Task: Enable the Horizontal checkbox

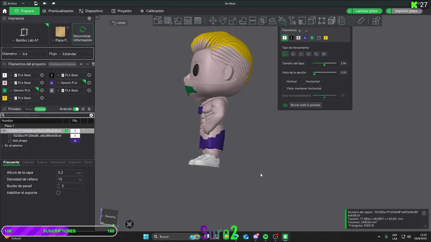Action: (x=303, y=81)
